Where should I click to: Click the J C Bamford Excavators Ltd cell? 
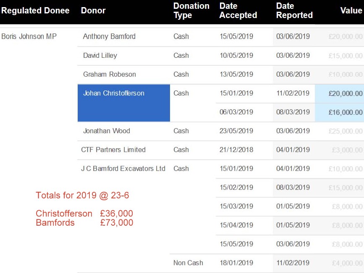[x=124, y=169]
